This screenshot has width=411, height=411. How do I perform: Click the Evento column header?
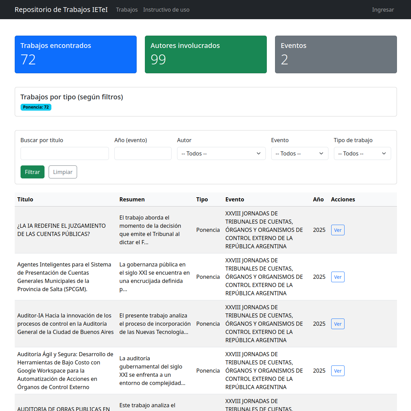(x=235, y=199)
